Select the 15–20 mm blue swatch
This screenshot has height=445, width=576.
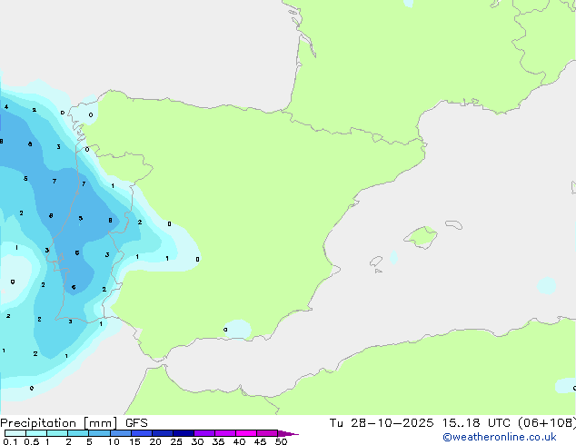click(141, 433)
